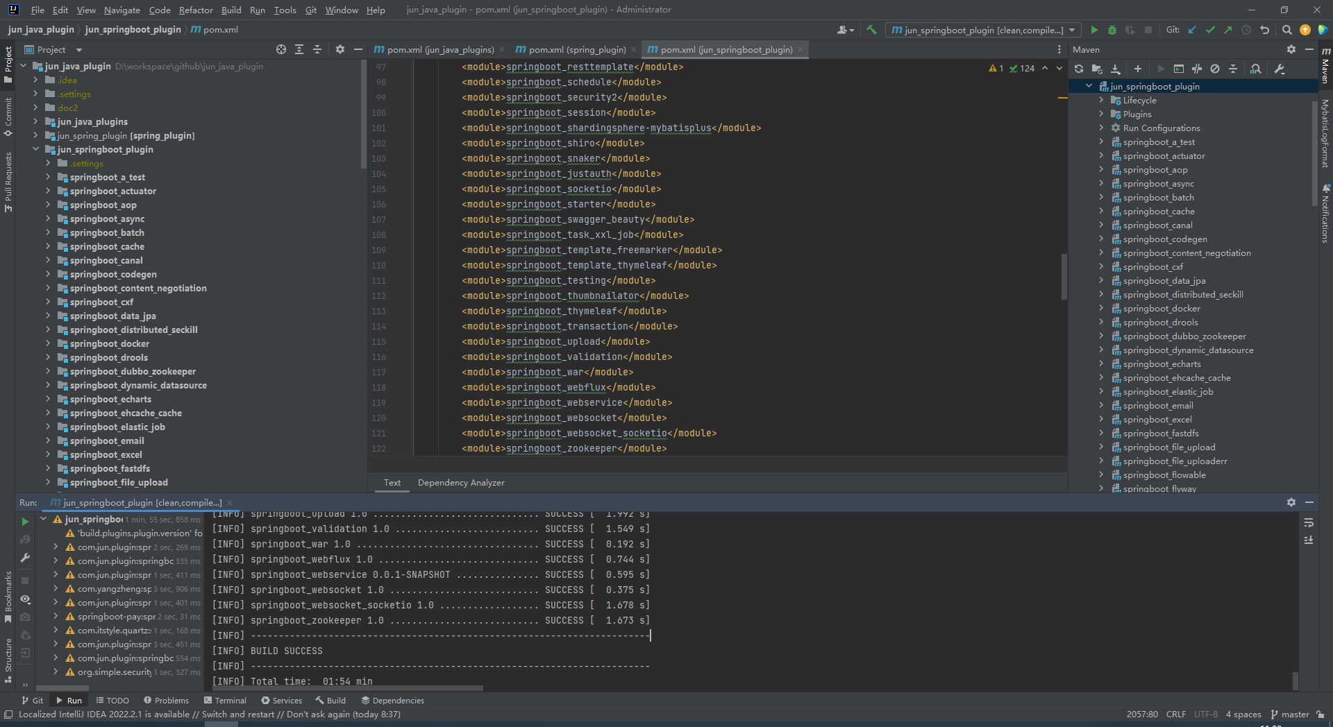Open the user account dropdown icon
The image size is (1333, 727).
coord(845,30)
